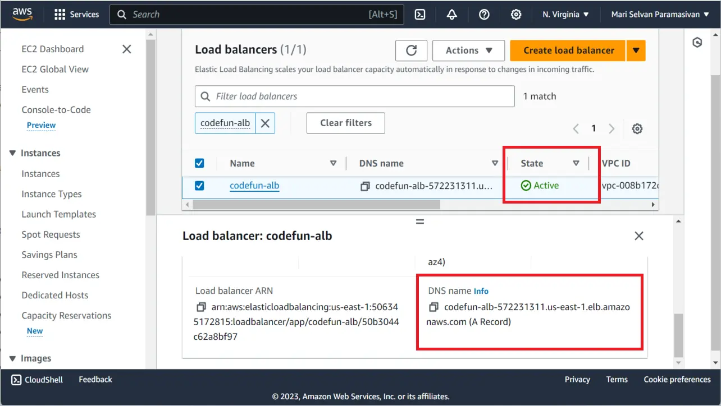Open Console-to-Code
This screenshot has width=721, height=406.
56,109
